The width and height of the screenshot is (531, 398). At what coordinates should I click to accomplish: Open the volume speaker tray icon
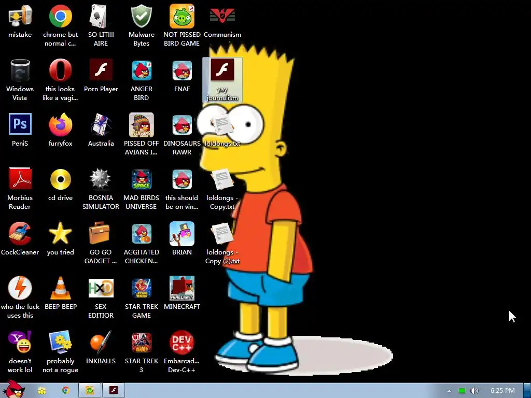pos(474,391)
